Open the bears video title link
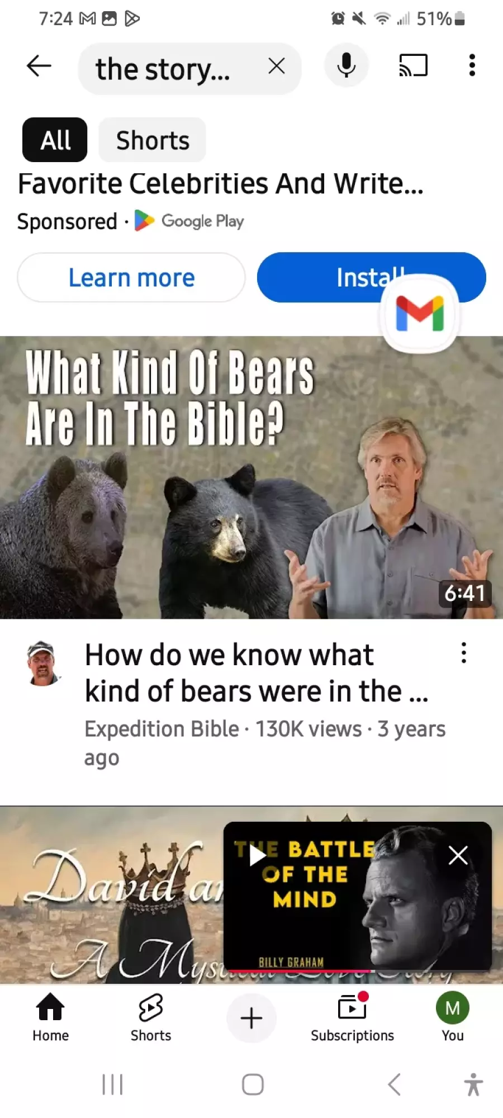The image size is (503, 1118). [257, 673]
